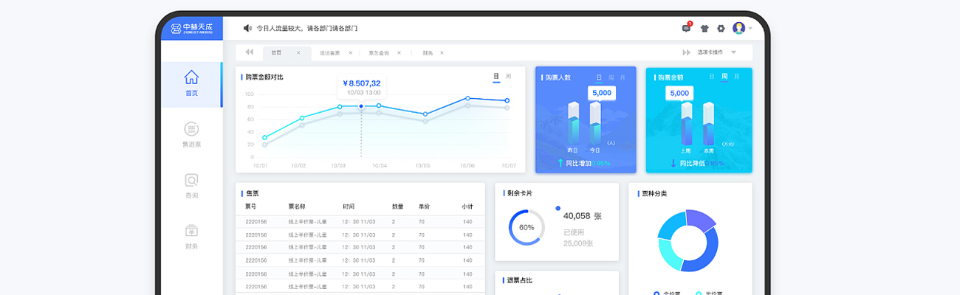Click the 上周 bar in 购票金额

click(686, 122)
